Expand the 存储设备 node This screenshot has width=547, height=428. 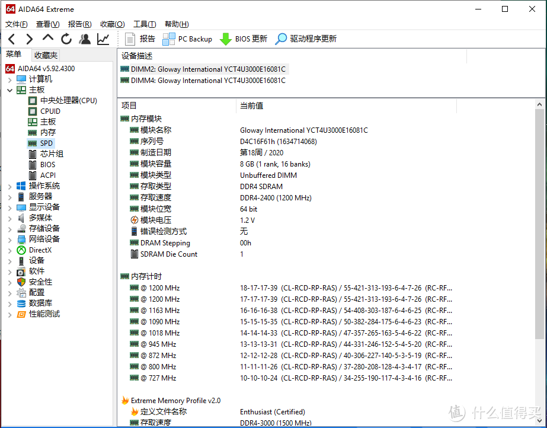[9, 229]
